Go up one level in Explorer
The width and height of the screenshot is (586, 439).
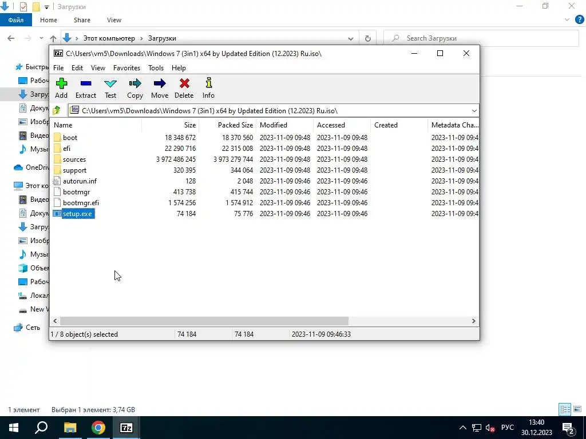tap(53, 38)
